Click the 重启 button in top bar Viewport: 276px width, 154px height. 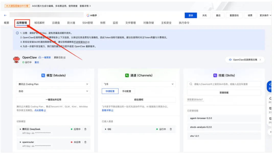(218, 15)
